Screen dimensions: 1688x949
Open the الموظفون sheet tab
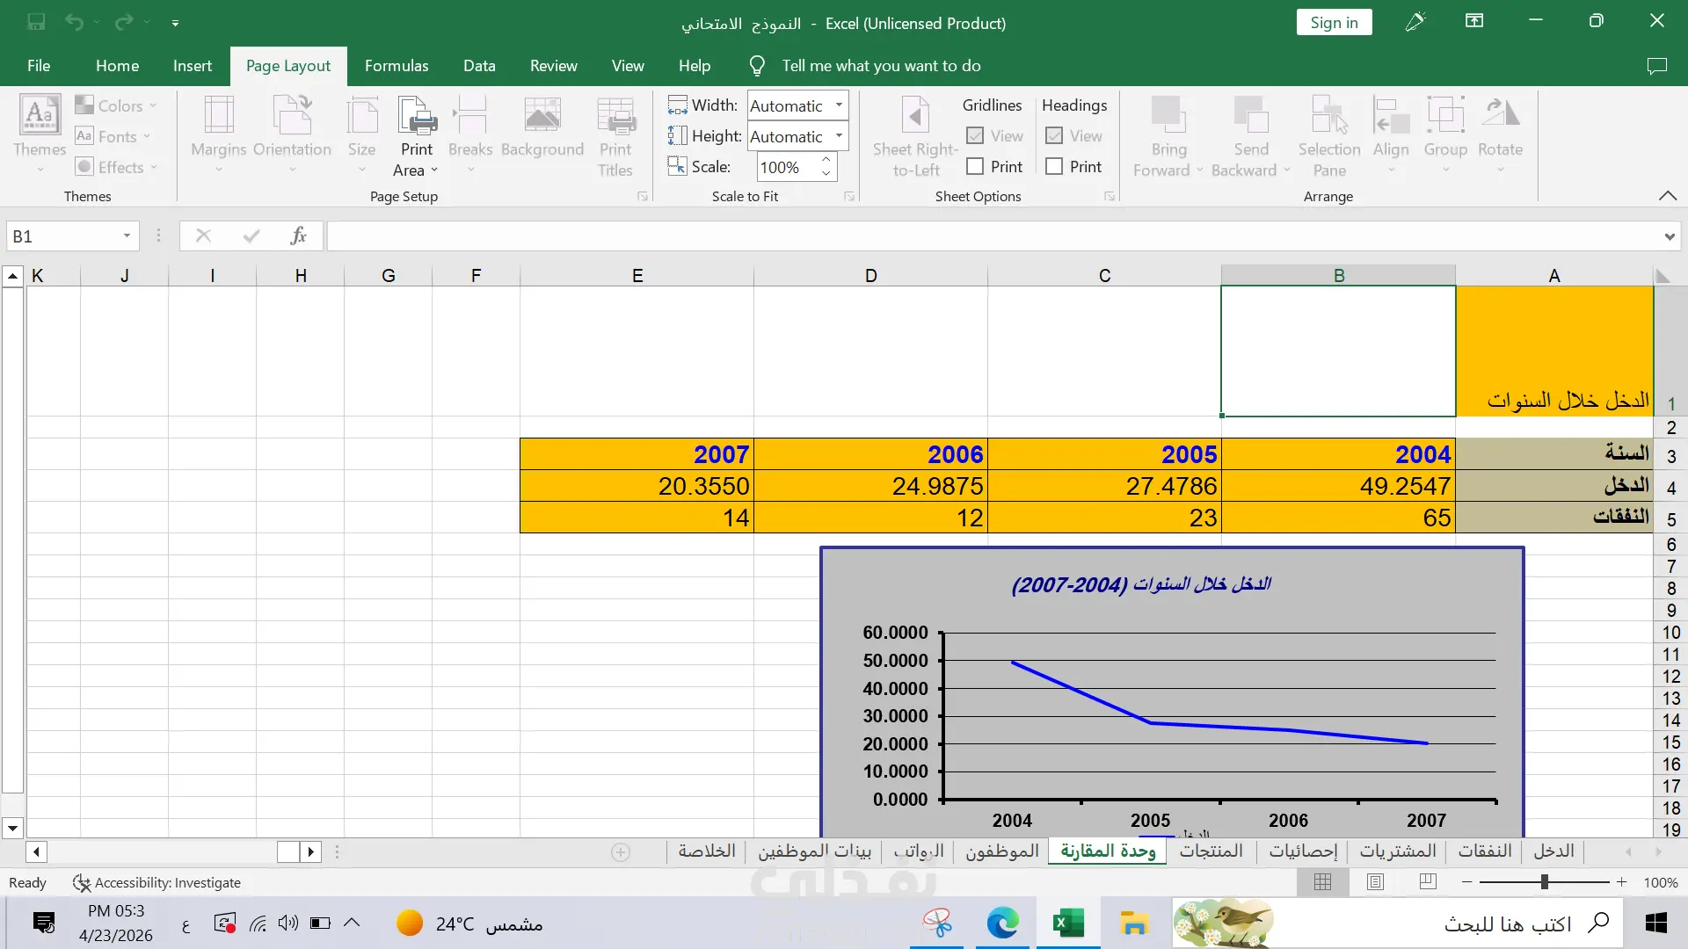[1002, 851]
